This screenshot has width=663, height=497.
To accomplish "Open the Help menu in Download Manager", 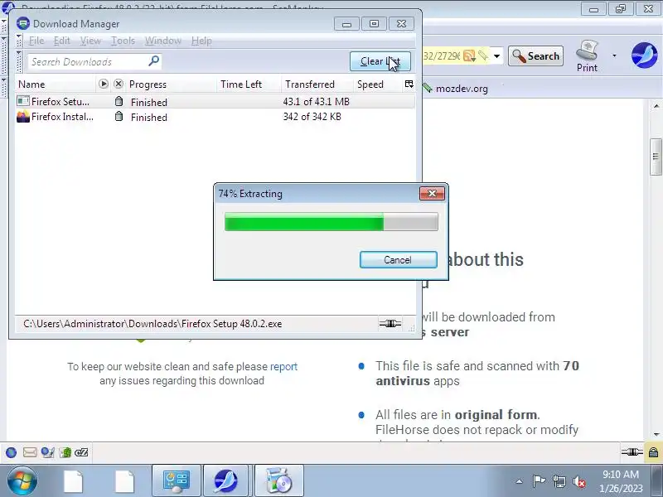I will [x=201, y=41].
